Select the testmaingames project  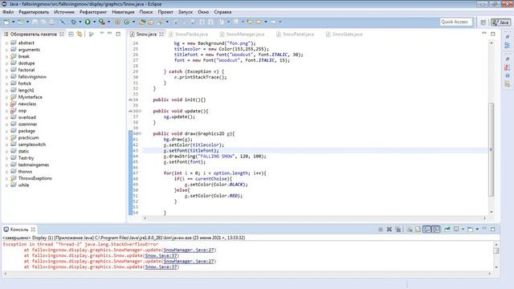pos(34,165)
